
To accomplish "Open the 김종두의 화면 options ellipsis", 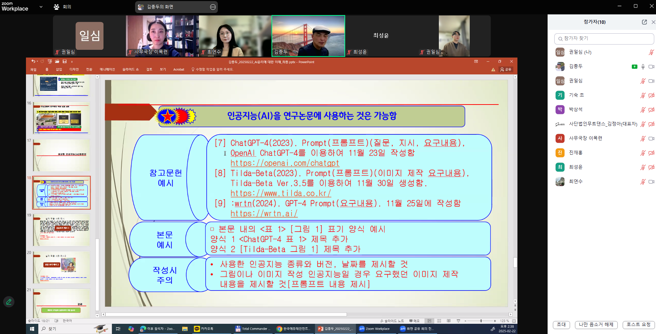I will (x=213, y=7).
